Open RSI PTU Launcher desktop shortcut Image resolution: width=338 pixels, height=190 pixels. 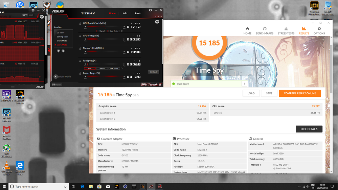click(x=7, y=115)
